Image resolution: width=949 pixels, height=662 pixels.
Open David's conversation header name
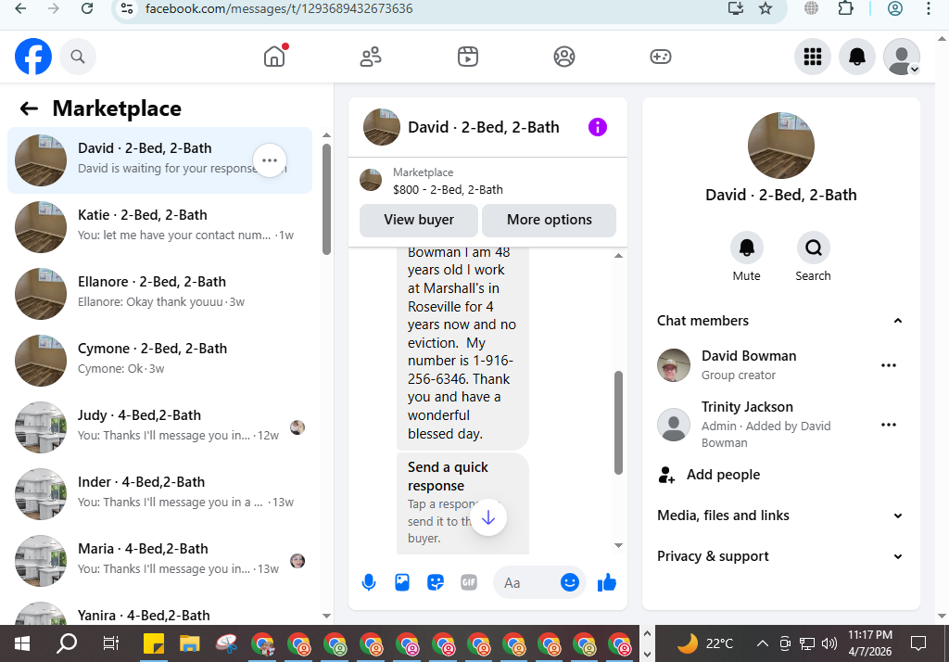click(484, 127)
